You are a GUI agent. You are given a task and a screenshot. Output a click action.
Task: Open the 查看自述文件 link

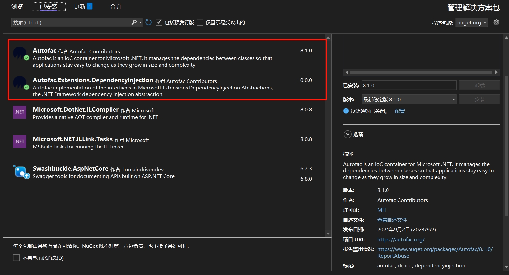(x=392, y=220)
